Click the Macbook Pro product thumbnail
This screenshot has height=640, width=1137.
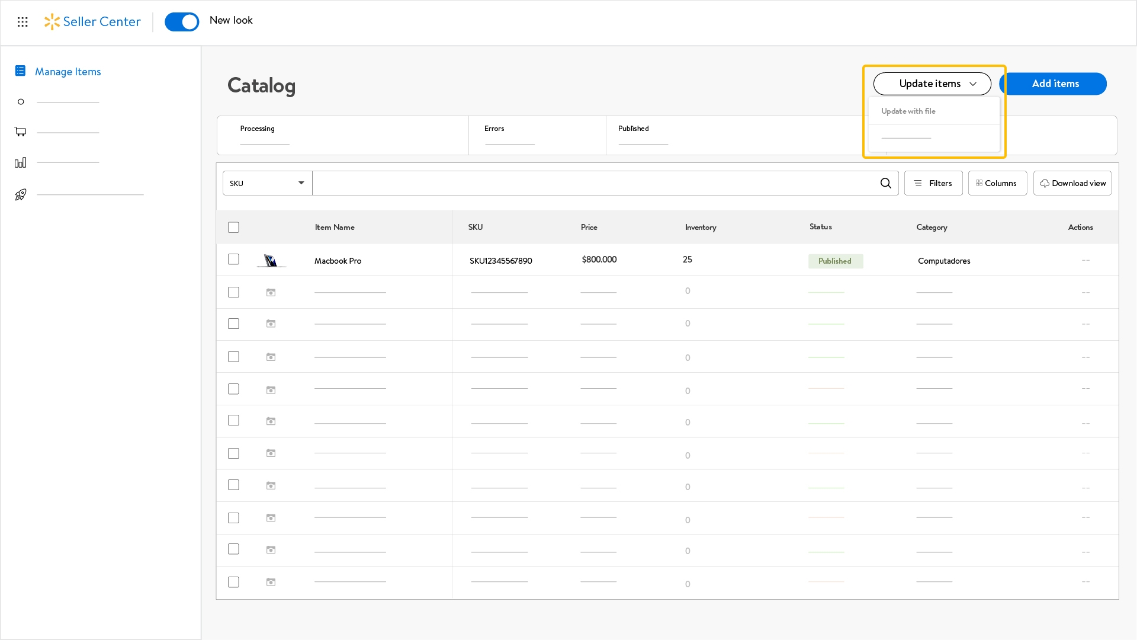click(x=271, y=261)
